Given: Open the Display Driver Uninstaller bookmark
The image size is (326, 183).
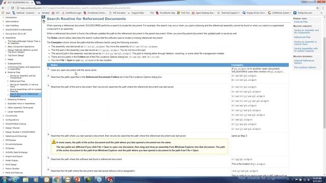Looking at the screenshot, I should (x=254, y=13).
